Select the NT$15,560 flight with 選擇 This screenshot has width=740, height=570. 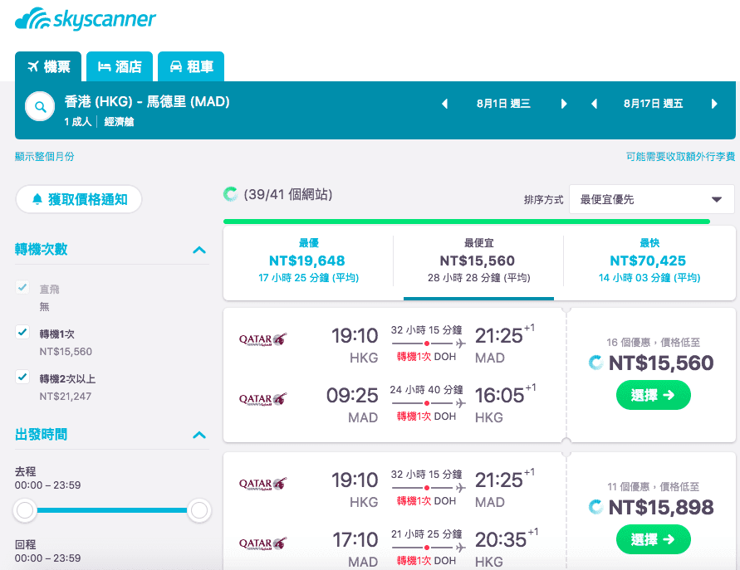click(653, 395)
